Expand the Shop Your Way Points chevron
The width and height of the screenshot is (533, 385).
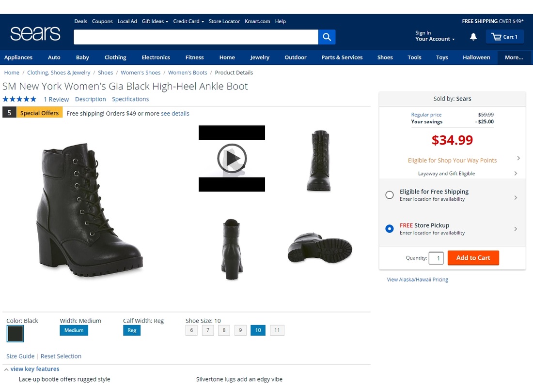(518, 158)
